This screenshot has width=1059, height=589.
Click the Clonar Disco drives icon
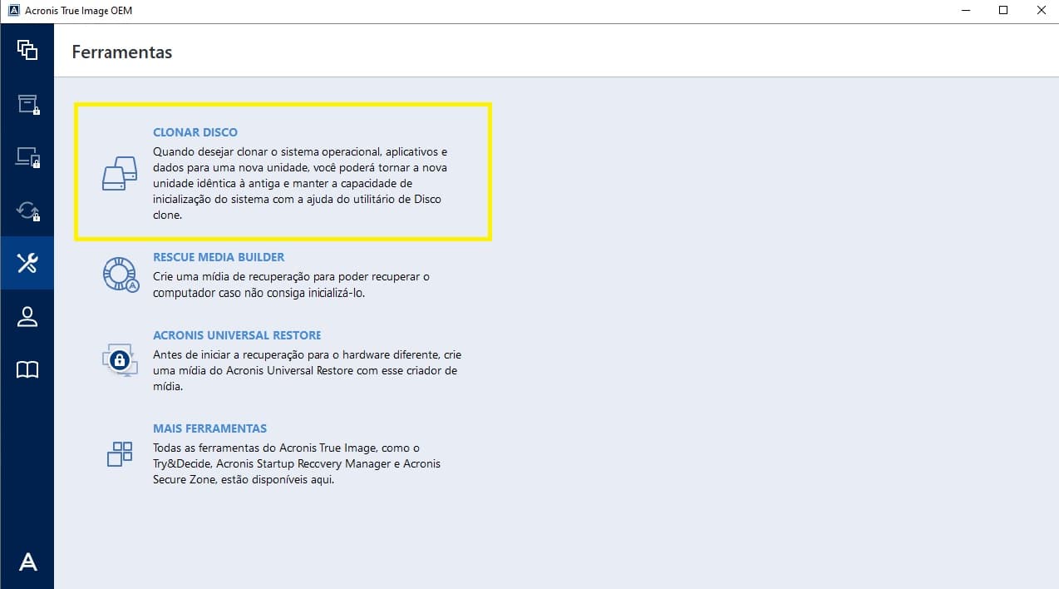coord(119,173)
